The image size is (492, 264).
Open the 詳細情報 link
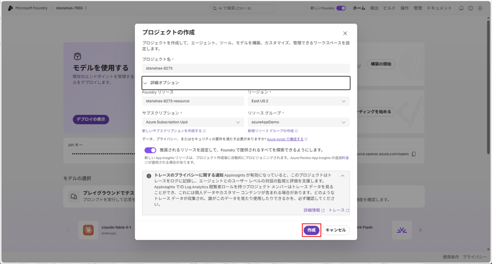tap(314, 210)
